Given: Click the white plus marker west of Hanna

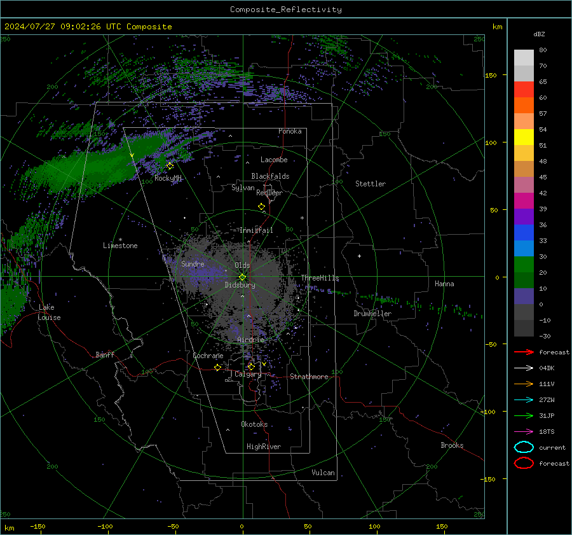Looking at the screenshot, I should (359, 256).
